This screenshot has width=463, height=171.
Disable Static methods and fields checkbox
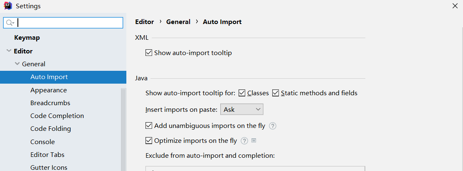point(276,93)
